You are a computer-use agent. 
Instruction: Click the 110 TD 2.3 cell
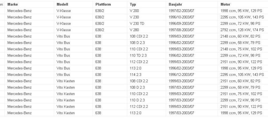click(x=139, y=55)
